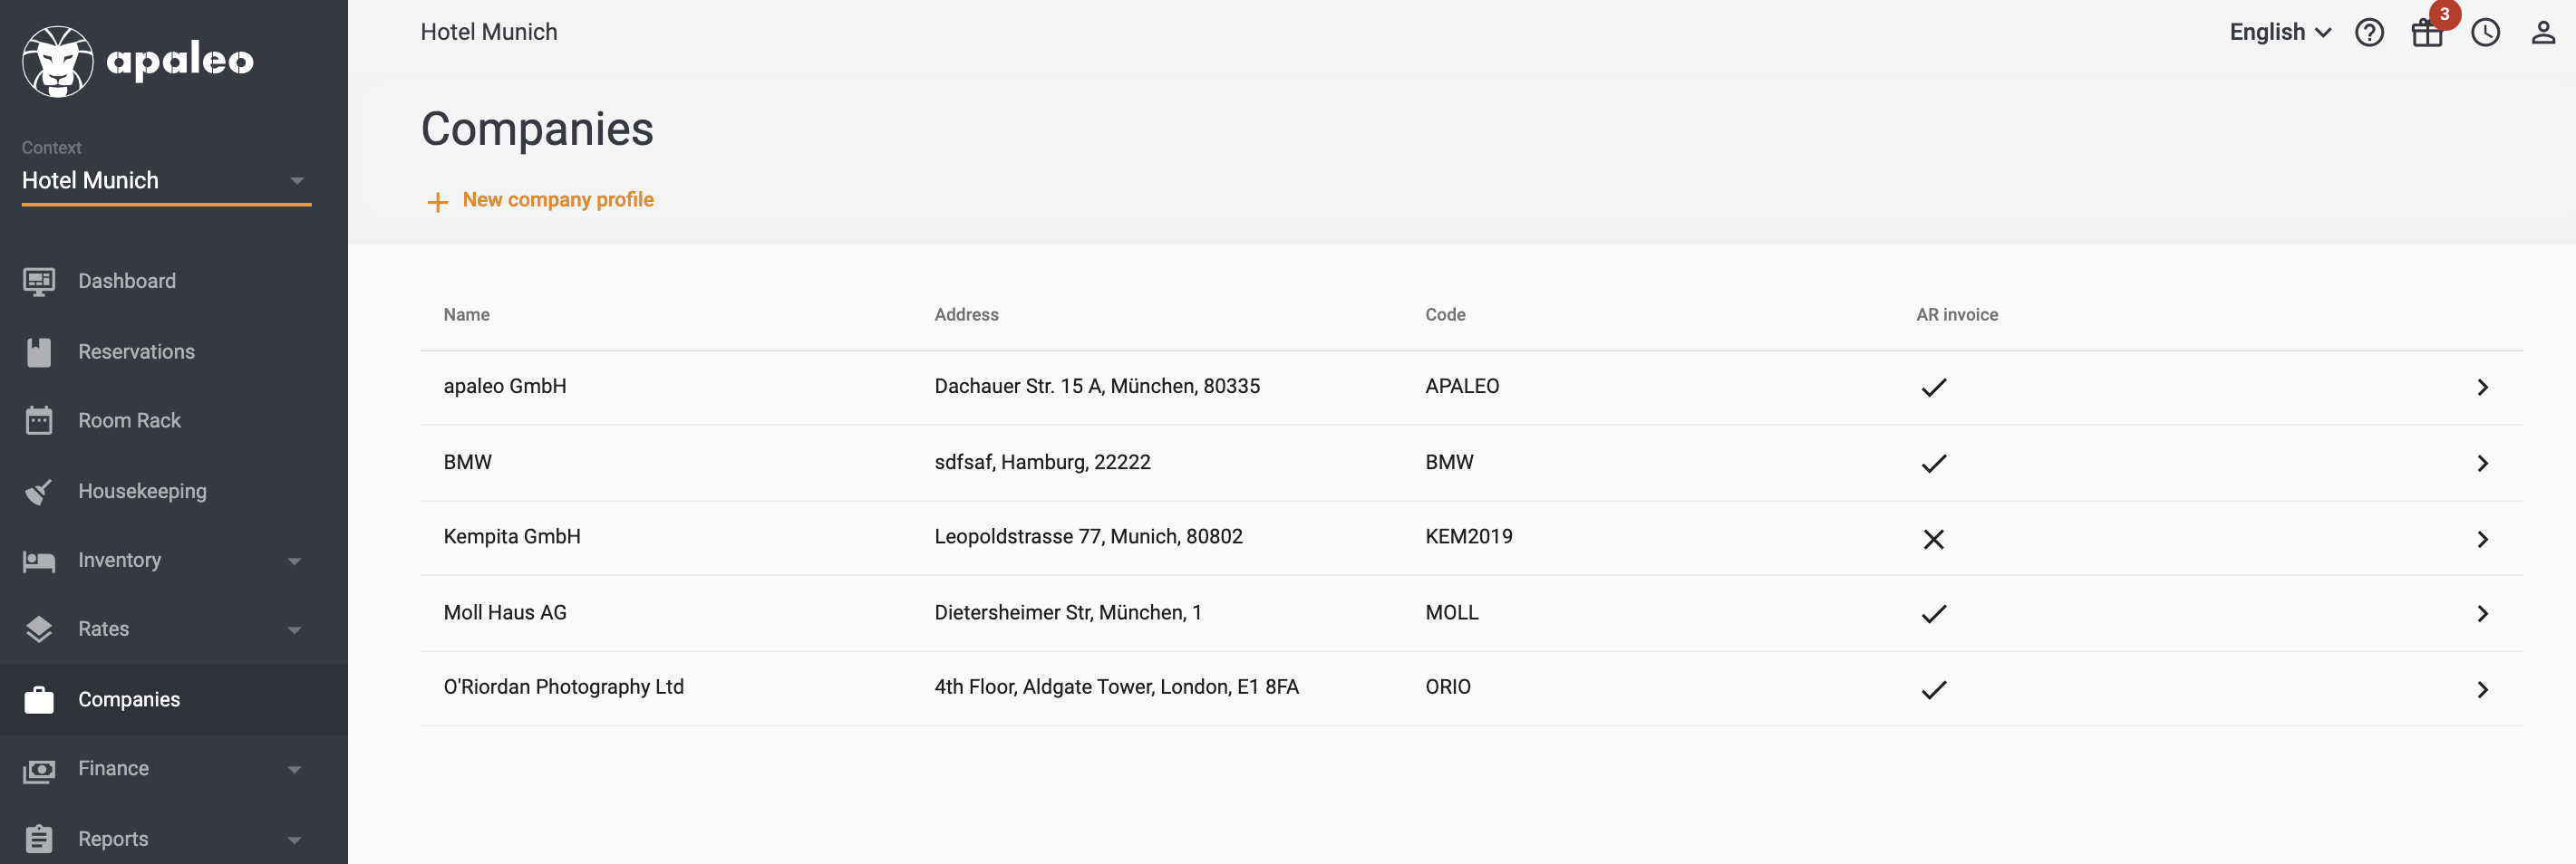2576x864 pixels.
Task: Click the Housekeeping broom icon
Action: click(39, 491)
